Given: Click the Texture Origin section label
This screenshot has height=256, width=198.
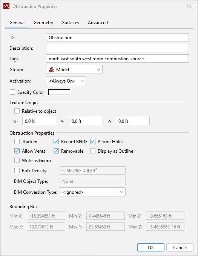Looking at the screenshot, I should pyautogui.click(x=23, y=103).
